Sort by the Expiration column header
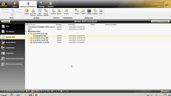171x96 pixels. click(x=72, y=25)
